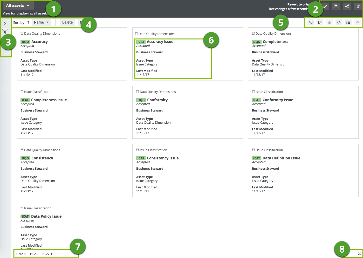Viewport: 363px width, 258px height.
Task: Open the Accuracy Issue asset link
Action: (160, 42)
